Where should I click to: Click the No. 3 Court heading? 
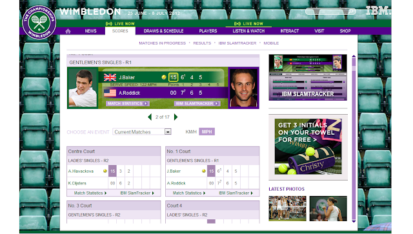80,206
